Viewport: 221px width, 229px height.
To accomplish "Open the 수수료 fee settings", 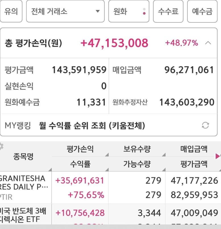I will tap(168, 11).
